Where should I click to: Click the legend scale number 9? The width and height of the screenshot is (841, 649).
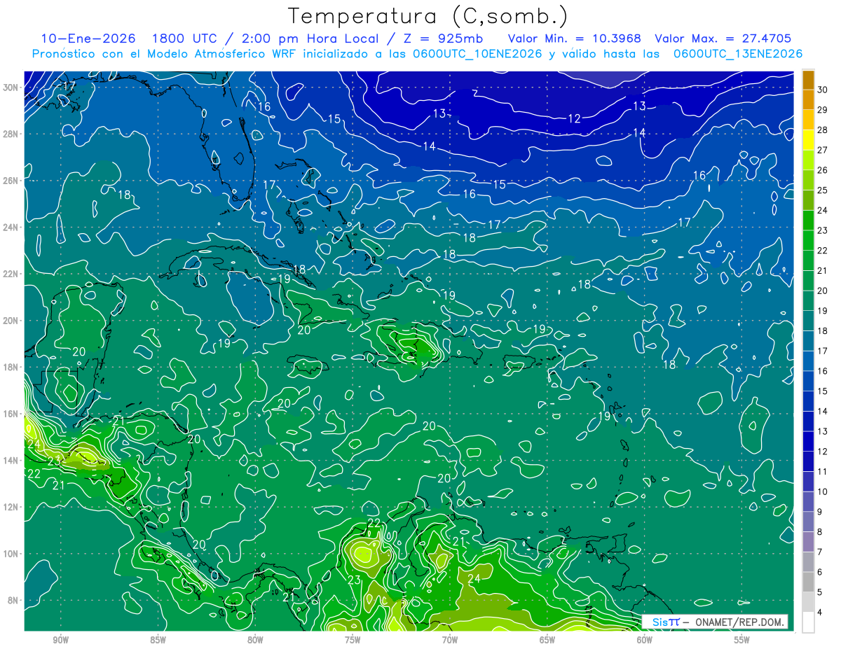(821, 512)
